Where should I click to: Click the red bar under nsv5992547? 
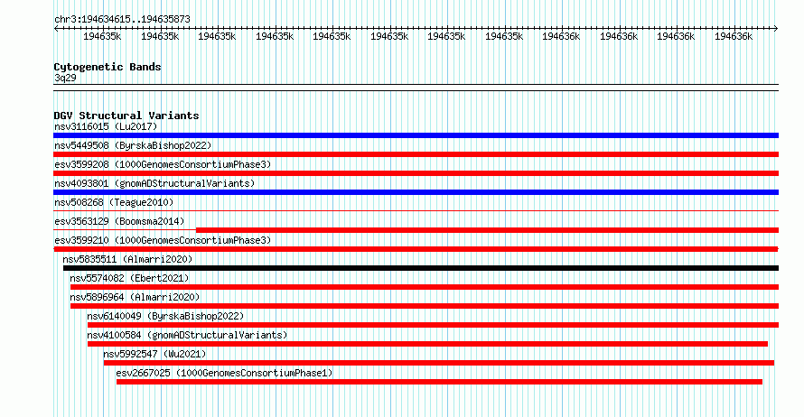click(439, 363)
